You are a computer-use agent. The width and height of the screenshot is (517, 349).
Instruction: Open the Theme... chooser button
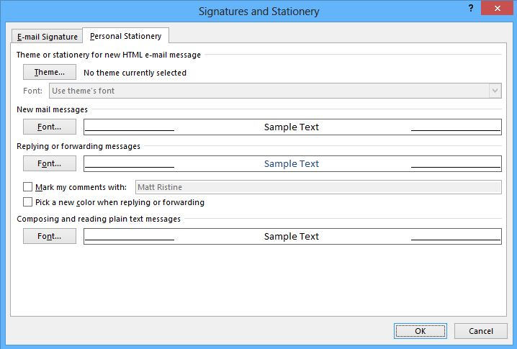pos(50,73)
